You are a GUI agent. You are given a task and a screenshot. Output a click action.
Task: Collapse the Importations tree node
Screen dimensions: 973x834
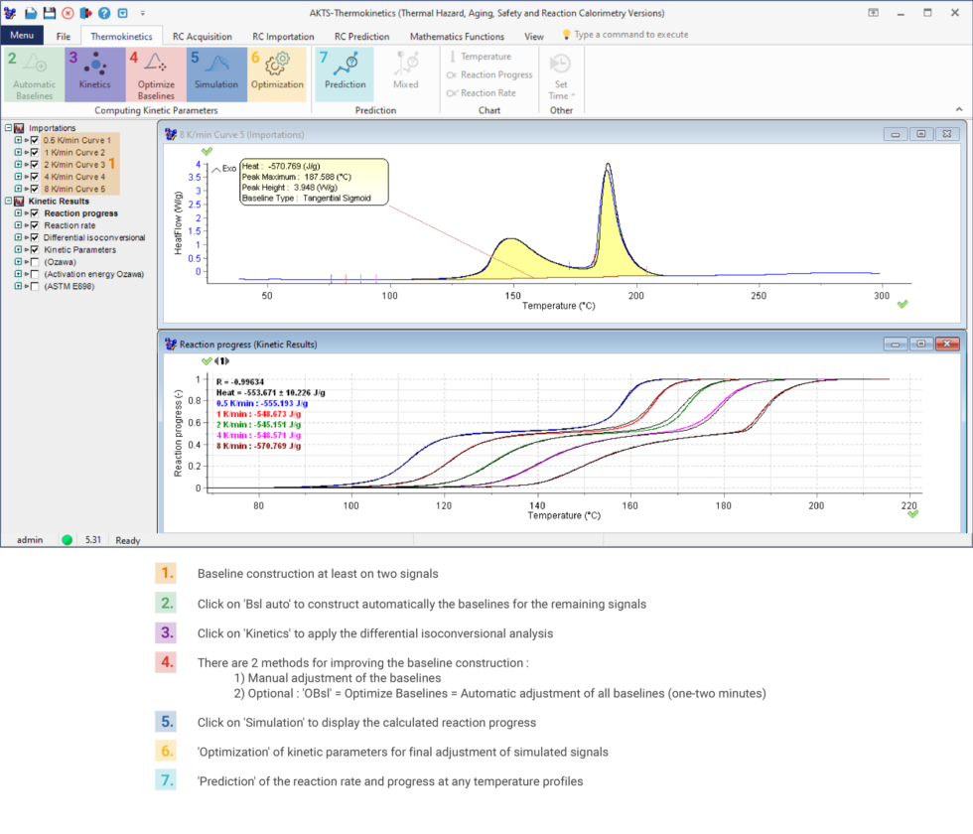pos(8,127)
